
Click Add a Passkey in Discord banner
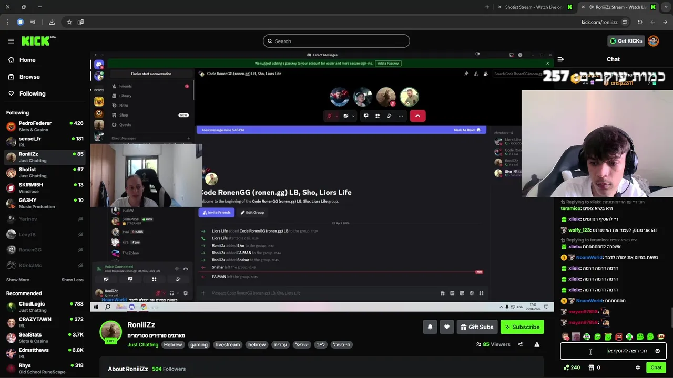click(388, 64)
